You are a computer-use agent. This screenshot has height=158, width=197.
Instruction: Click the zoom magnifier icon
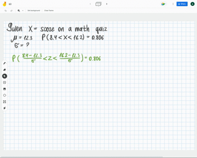[x=19, y=11]
